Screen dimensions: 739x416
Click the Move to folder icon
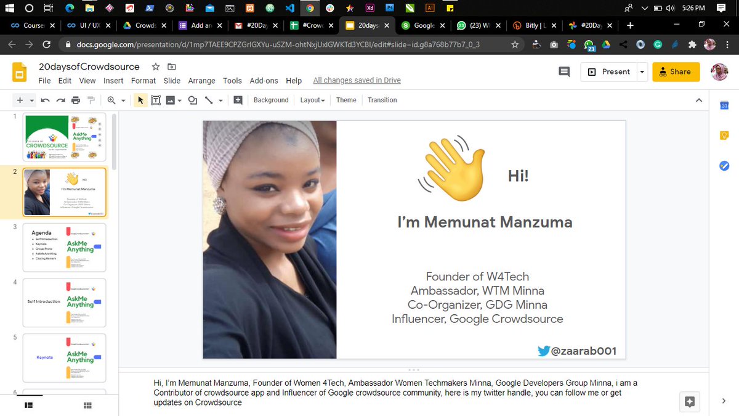pos(171,67)
